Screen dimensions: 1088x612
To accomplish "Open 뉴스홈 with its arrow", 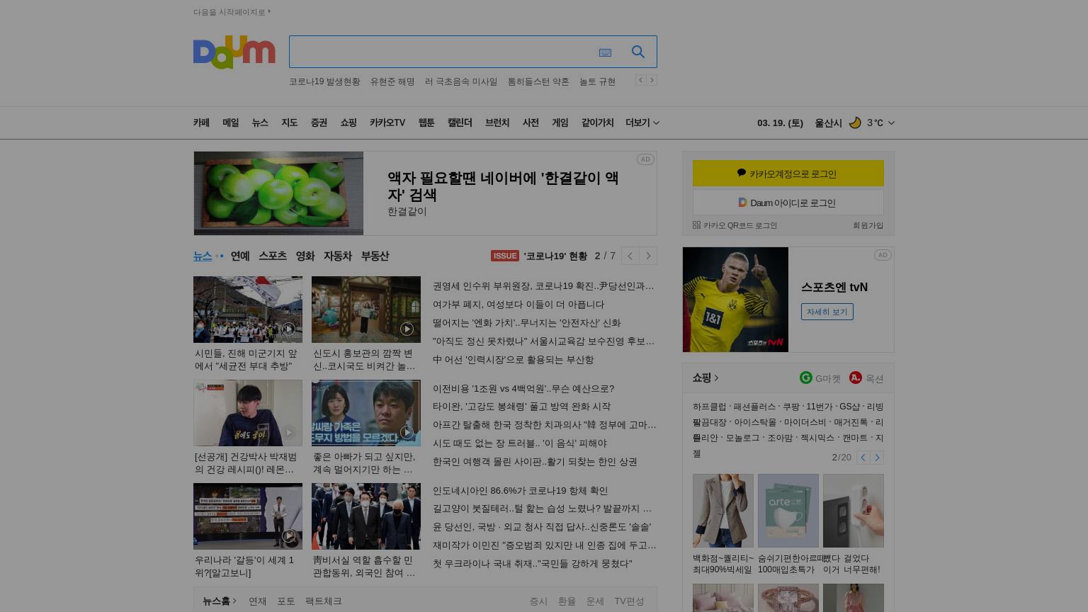I will tap(220, 601).
